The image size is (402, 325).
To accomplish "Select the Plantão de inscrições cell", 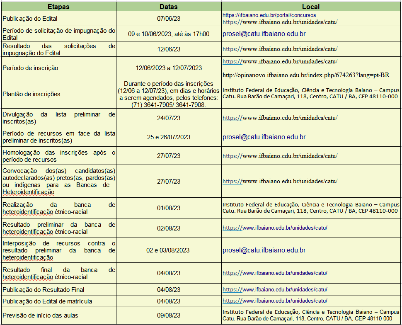I will click(x=31, y=94).
